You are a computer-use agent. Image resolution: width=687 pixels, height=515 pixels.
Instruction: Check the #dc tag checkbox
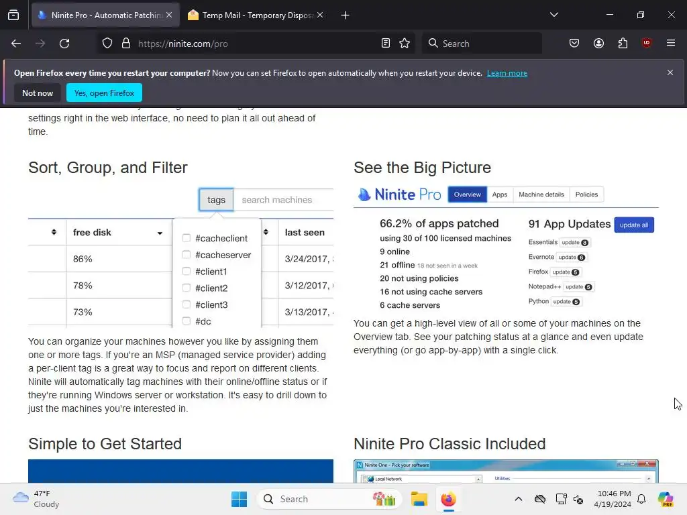pyautogui.click(x=187, y=321)
